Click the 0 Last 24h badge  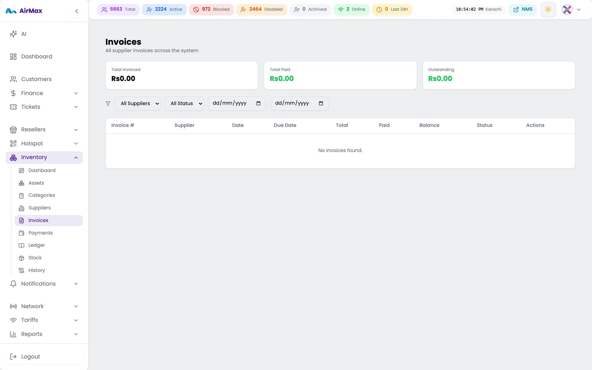[x=392, y=9]
